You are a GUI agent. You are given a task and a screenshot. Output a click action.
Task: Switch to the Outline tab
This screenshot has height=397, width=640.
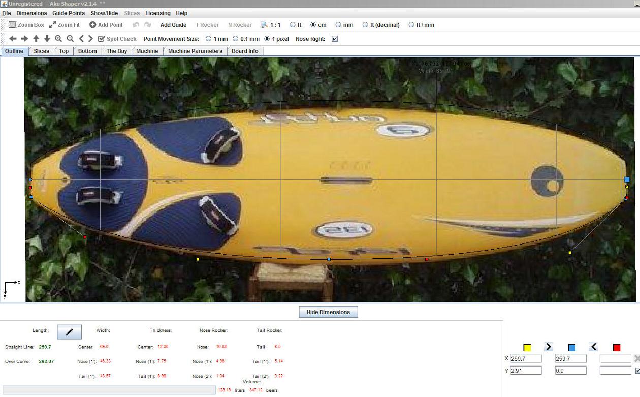(14, 51)
